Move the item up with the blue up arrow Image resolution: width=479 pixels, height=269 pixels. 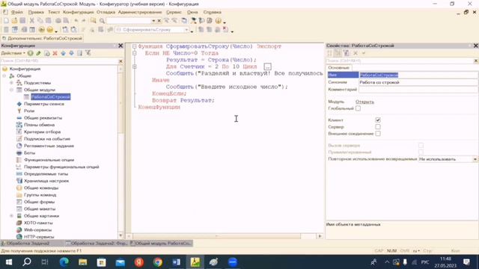coord(63,53)
